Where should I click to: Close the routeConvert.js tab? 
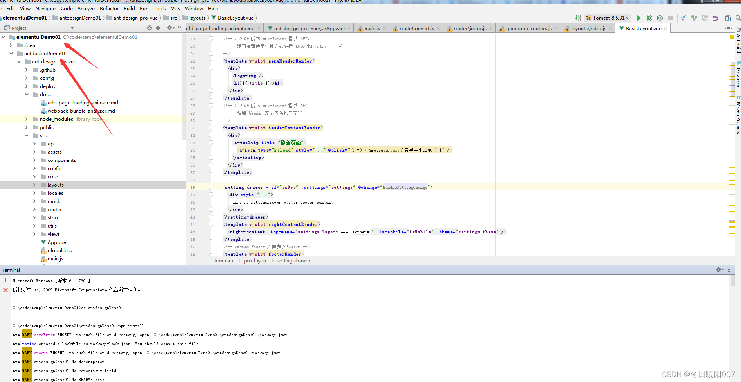click(438, 29)
